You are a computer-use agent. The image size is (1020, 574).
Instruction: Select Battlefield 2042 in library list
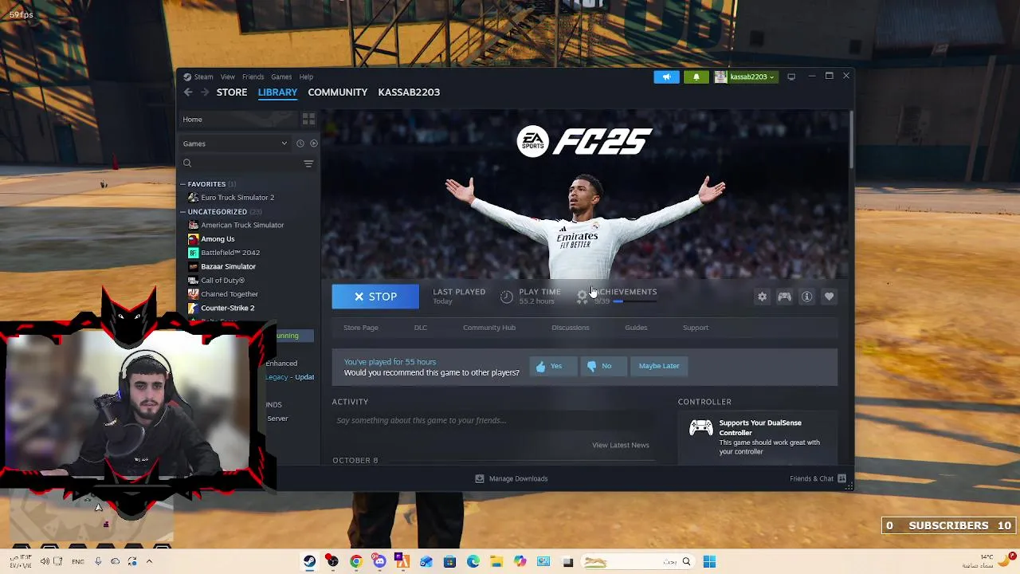(230, 253)
